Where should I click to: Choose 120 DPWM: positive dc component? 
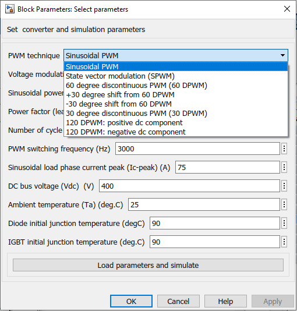[176, 122]
